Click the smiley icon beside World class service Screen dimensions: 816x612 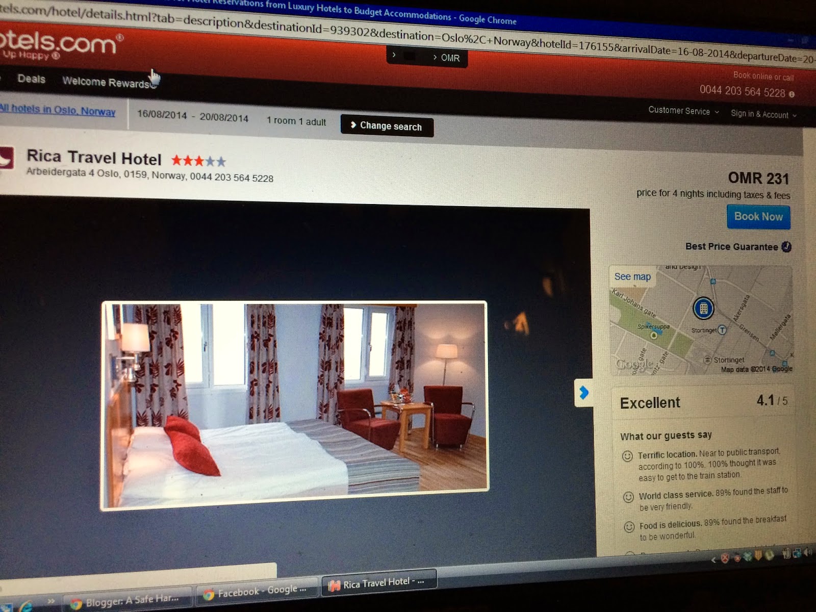tap(628, 497)
